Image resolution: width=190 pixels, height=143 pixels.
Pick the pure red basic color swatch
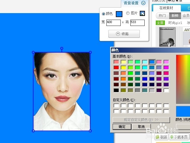pos(116,68)
